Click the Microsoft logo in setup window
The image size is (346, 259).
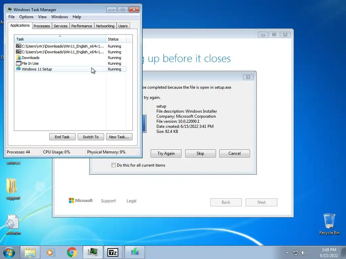pyautogui.click(x=81, y=201)
